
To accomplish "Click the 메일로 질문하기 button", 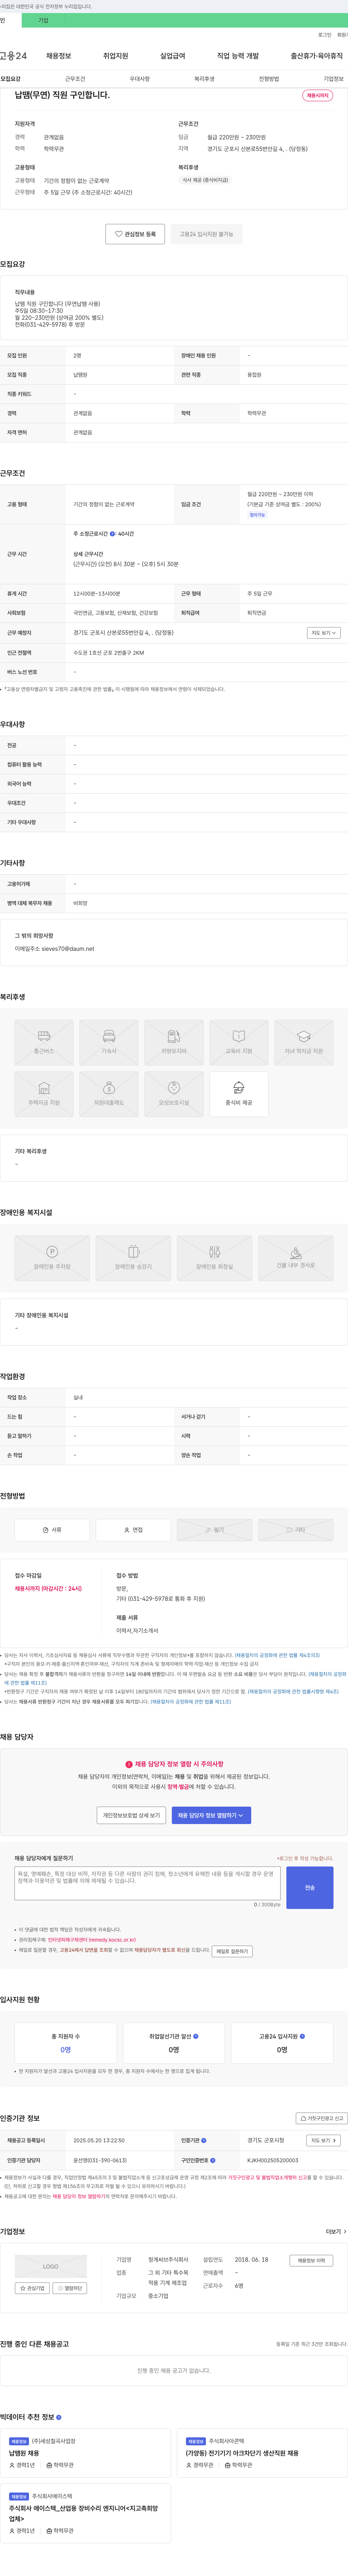I will (x=232, y=1951).
